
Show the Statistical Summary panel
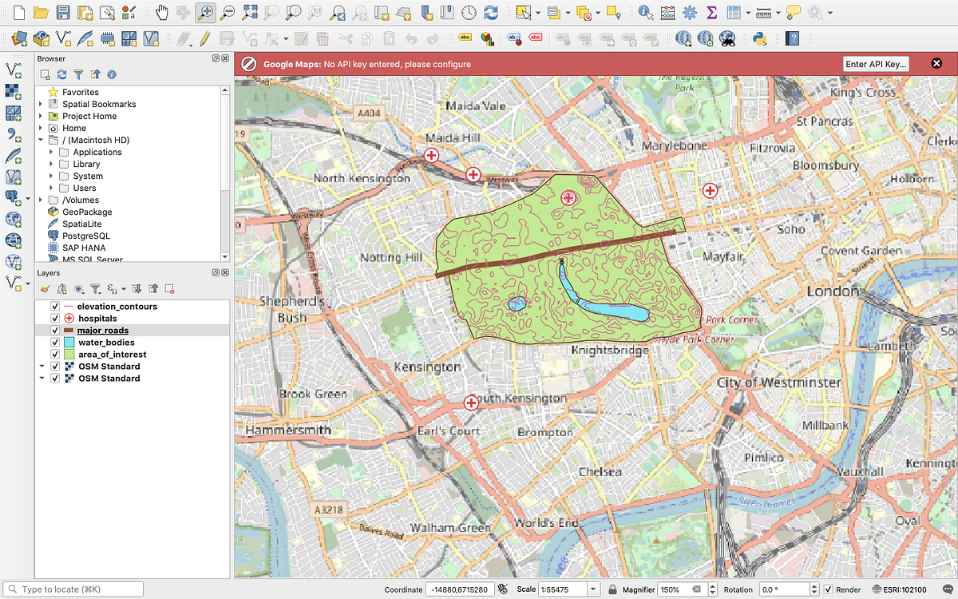click(x=710, y=12)
